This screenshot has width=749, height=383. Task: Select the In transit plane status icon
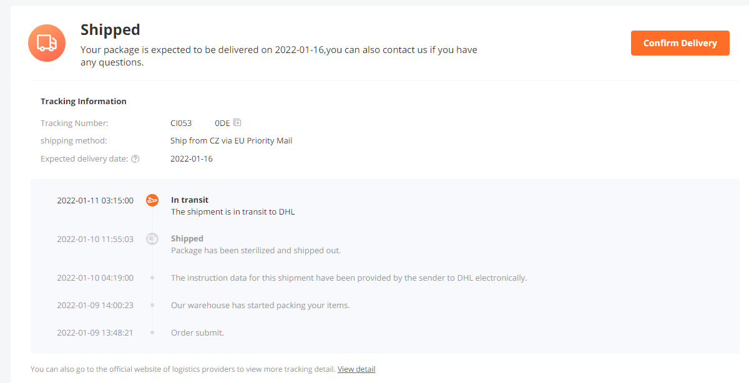(x=152, y=200)
